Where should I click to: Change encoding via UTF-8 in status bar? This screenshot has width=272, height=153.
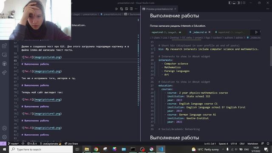[x=234, y=144]
